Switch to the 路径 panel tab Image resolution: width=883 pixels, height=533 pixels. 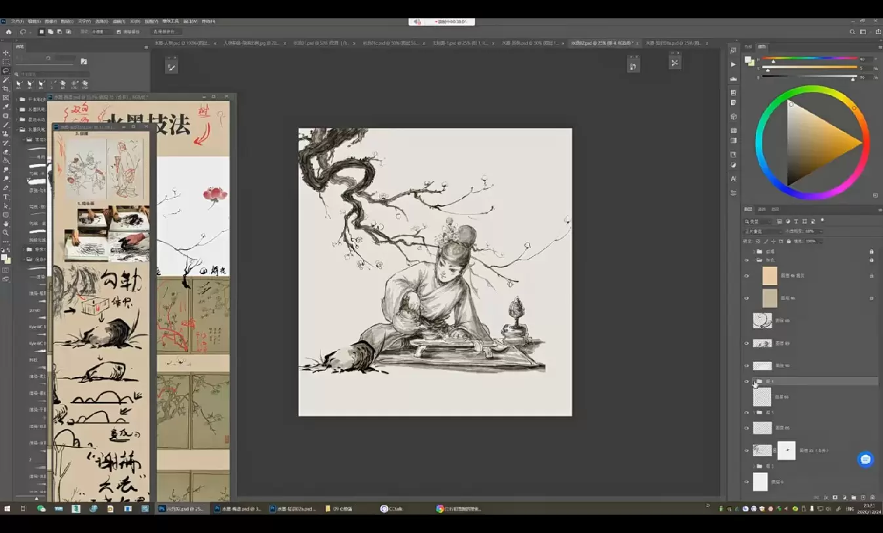pyautogui.click(x=775, y=209)
